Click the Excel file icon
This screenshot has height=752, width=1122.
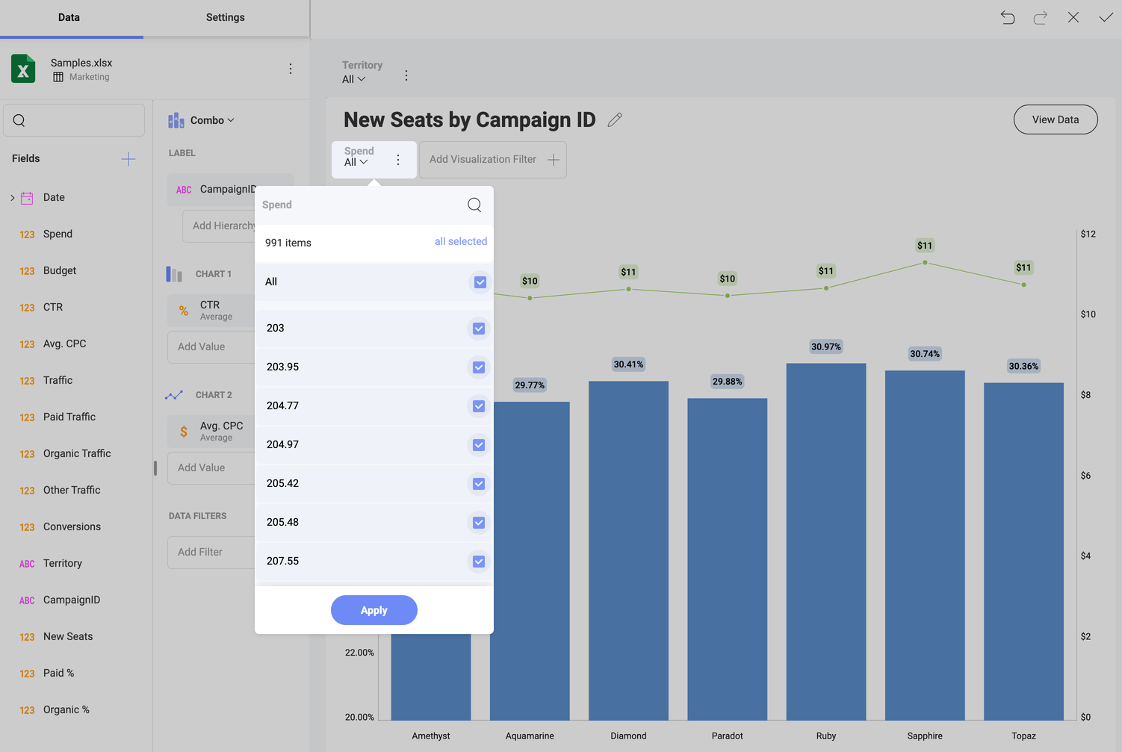click(23, 69)
